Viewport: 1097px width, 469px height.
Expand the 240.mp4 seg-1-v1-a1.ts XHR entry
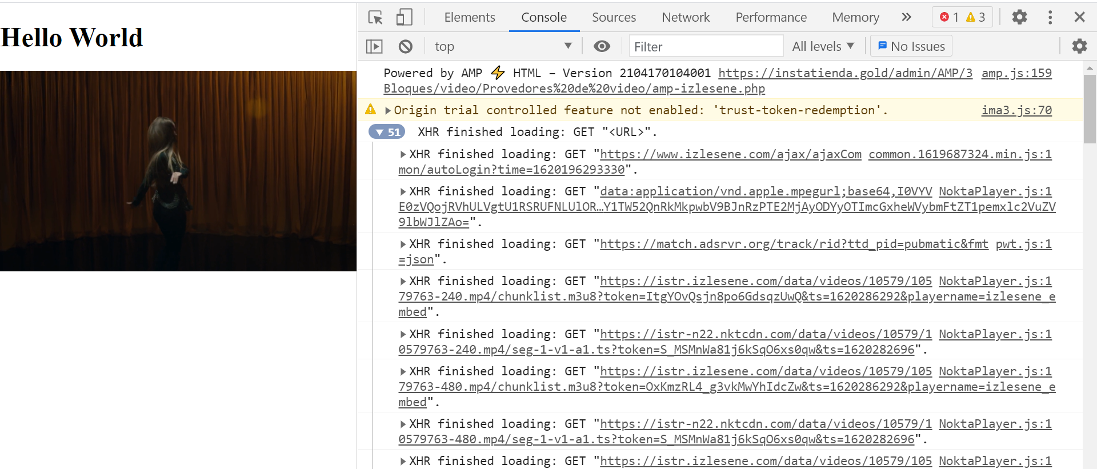(403, 334)
